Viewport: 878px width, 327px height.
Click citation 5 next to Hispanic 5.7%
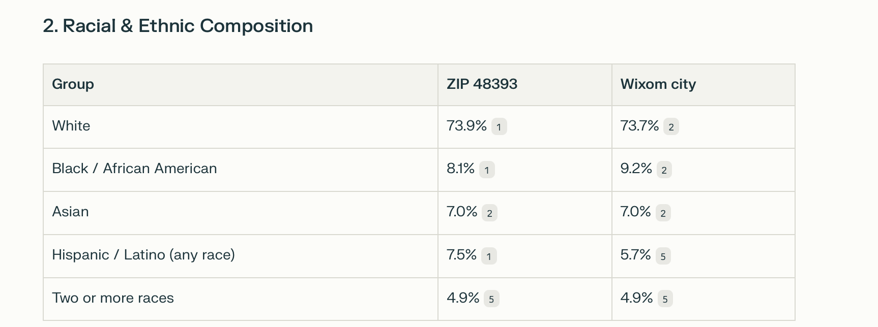663,256
